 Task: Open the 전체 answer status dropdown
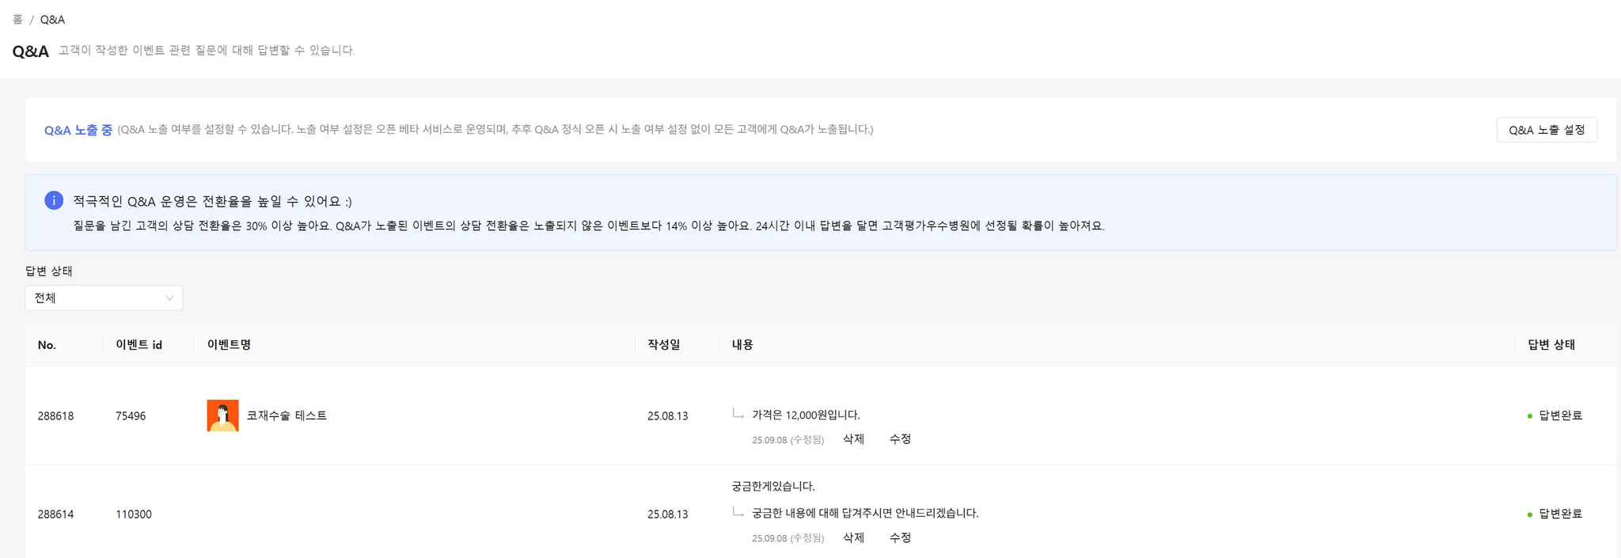pos(104,298)
